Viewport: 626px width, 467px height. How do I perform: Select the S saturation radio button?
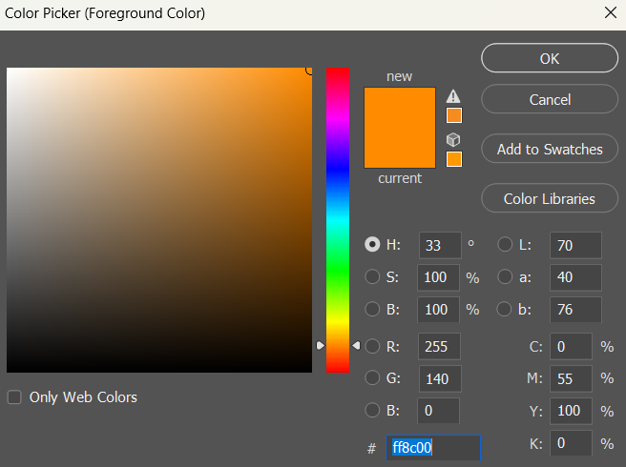point(372,277)
